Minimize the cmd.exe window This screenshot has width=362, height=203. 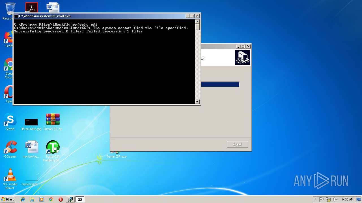(188, 16)
